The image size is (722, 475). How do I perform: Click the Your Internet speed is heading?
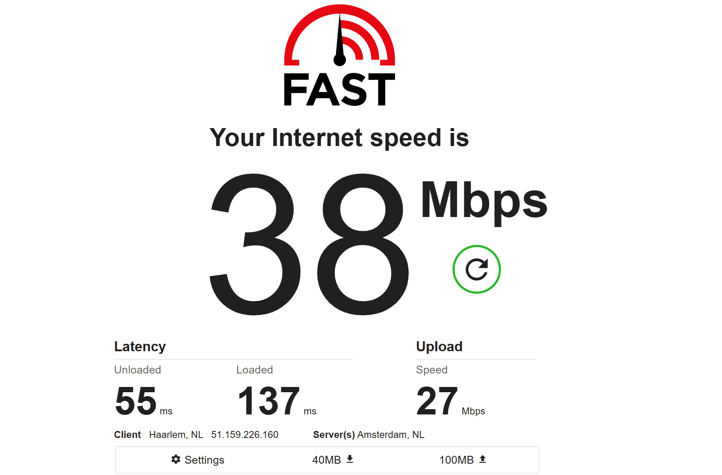(x=339, y=139)
